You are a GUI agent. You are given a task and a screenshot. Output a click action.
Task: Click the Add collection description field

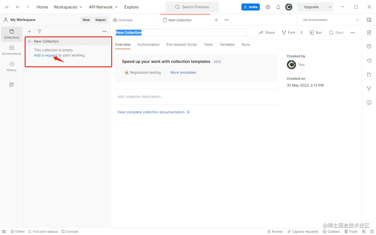tap(196, 97)
